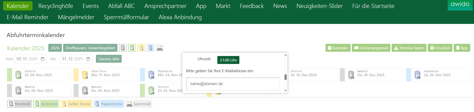
Task: Open the Abfall ABC menu item
Action: click(121, 6)
